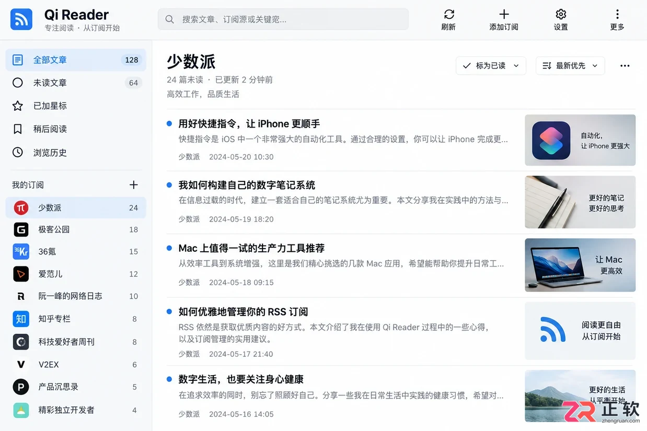Click the 我的订阅 section label
Viewport: 647px width, 431px height.
tap(28, 185)
